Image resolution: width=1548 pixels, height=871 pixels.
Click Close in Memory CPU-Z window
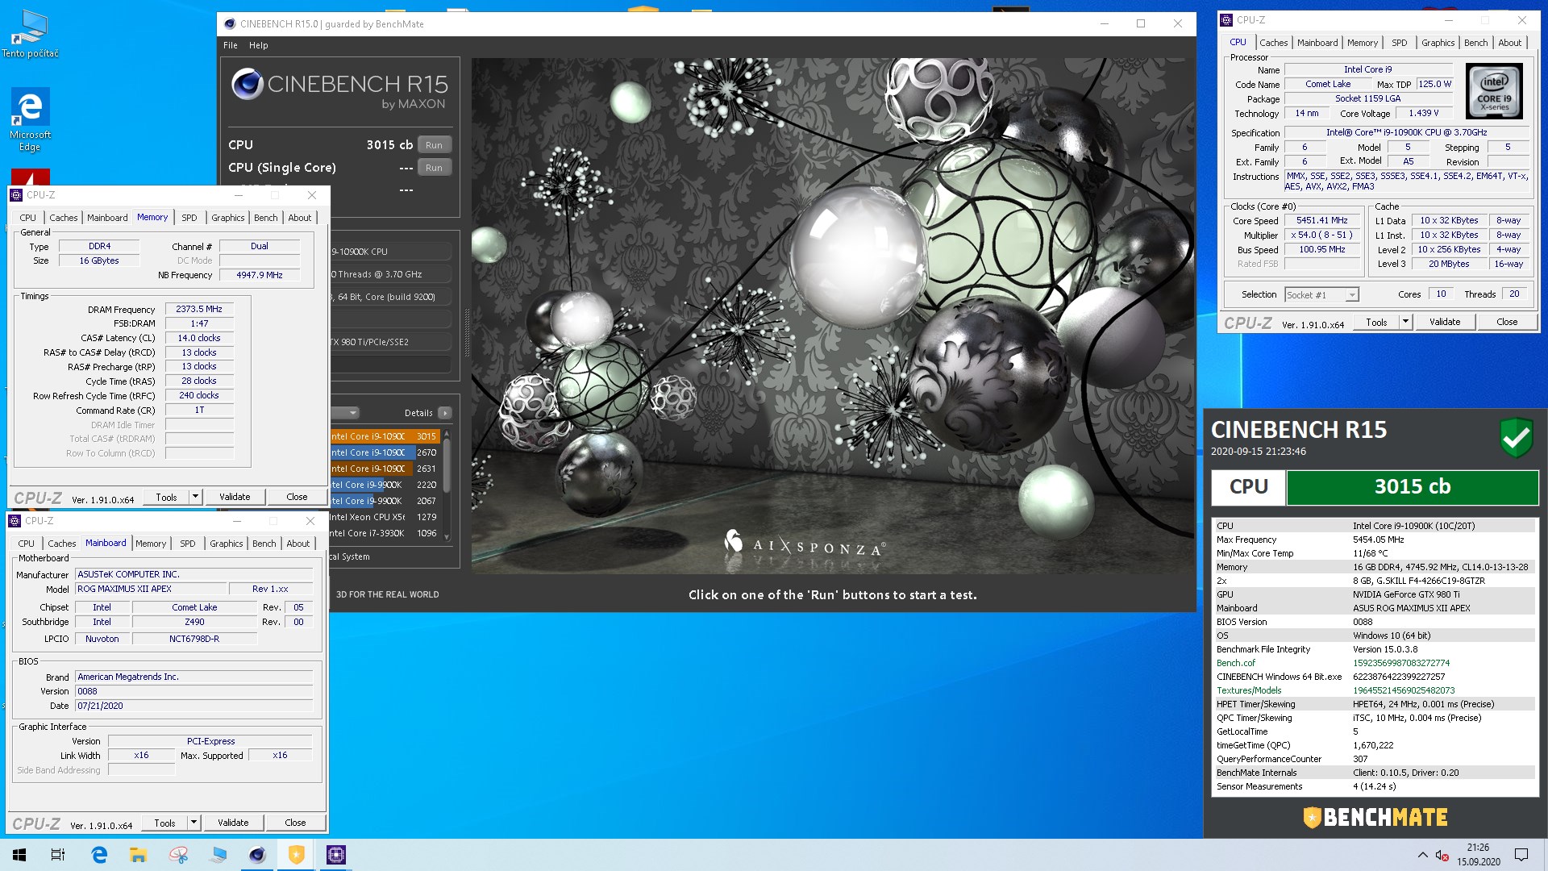pyautogui.click(x=297, y=497)
